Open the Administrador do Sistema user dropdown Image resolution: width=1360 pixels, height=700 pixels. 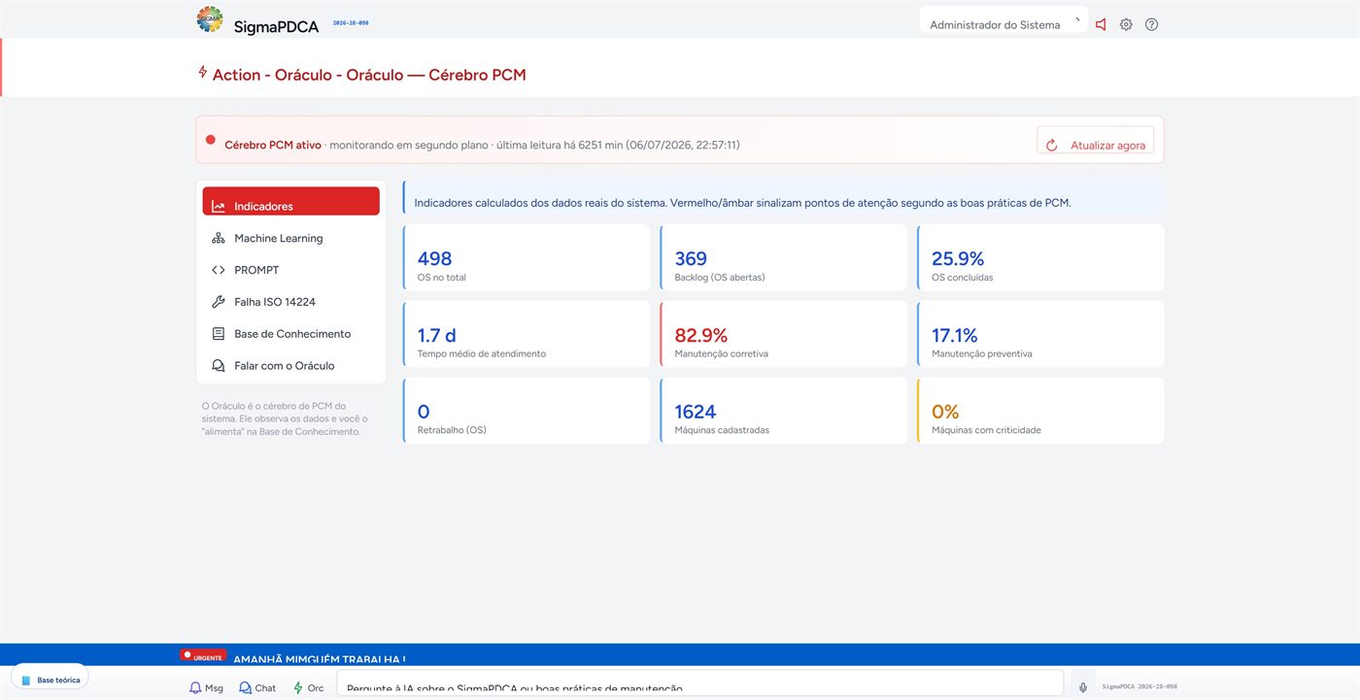coord(1003,19)
